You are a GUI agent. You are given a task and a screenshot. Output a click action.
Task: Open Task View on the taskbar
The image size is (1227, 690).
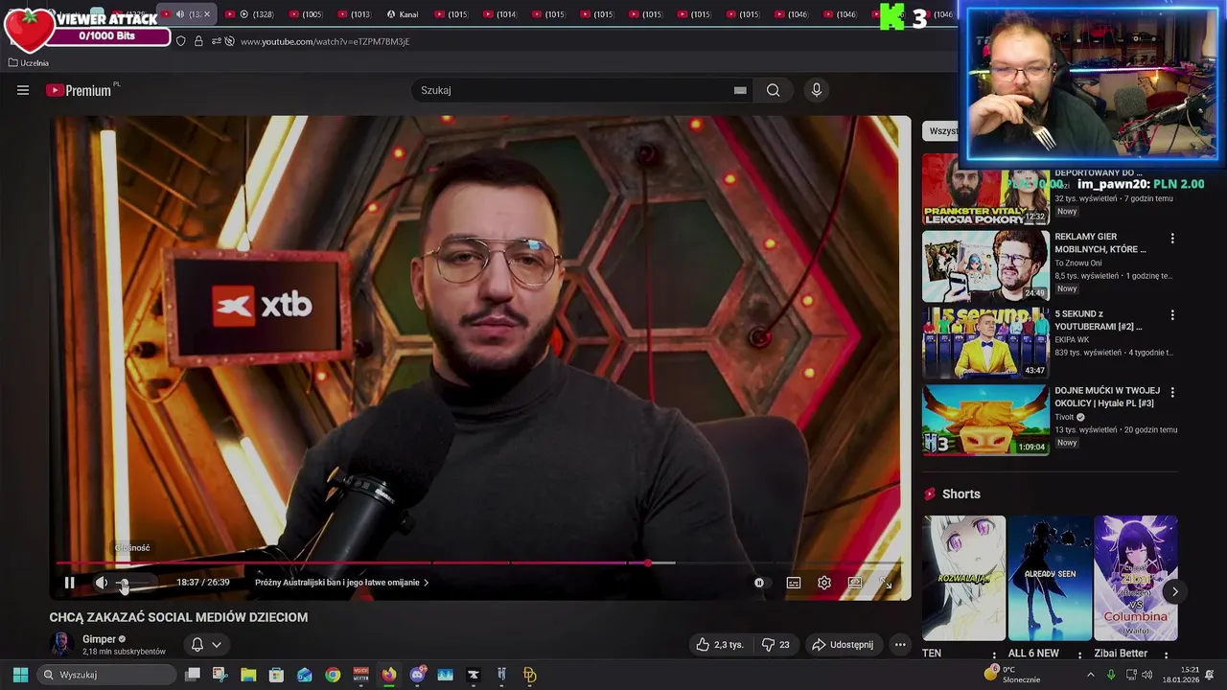tap(193, 675)
